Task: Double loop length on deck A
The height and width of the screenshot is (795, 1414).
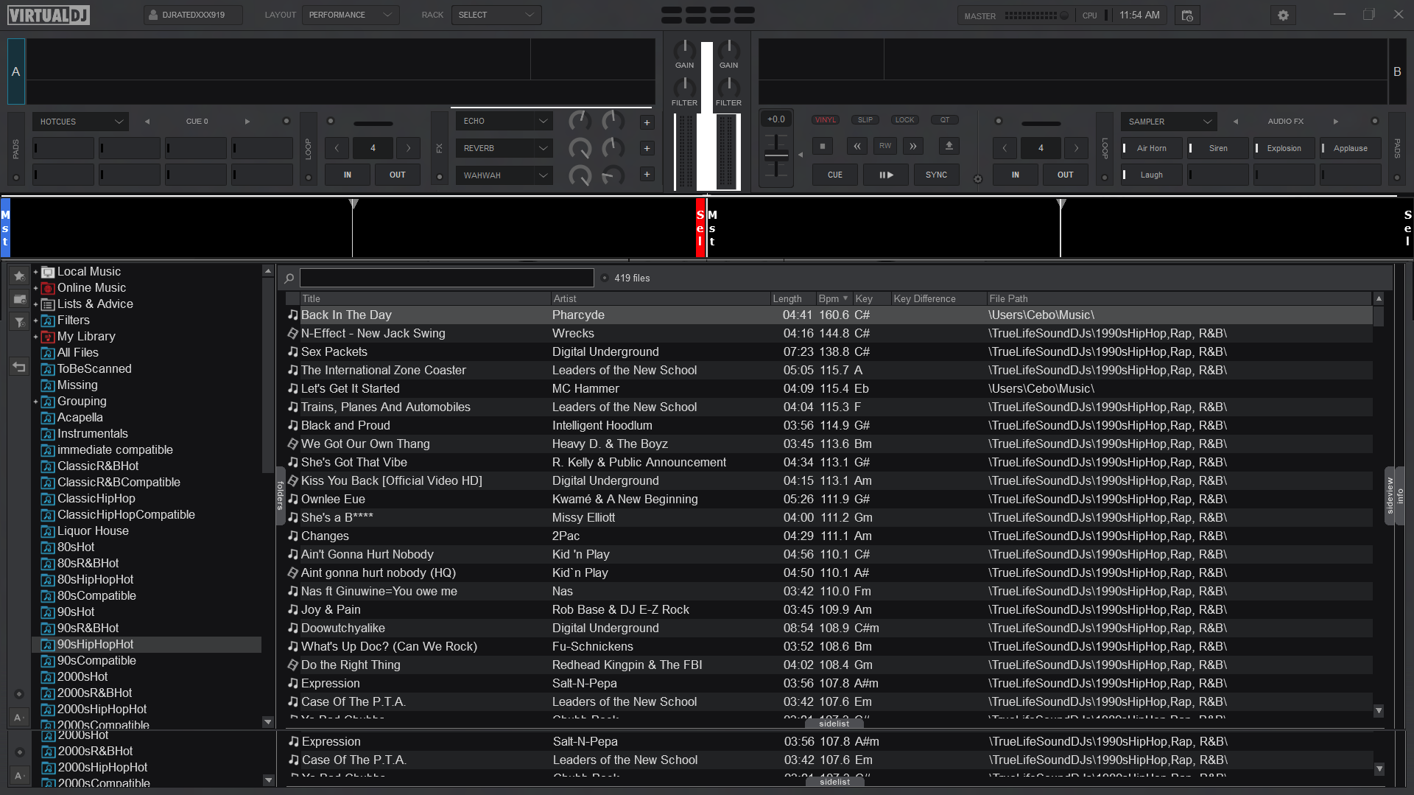Action: pos(409,148)
